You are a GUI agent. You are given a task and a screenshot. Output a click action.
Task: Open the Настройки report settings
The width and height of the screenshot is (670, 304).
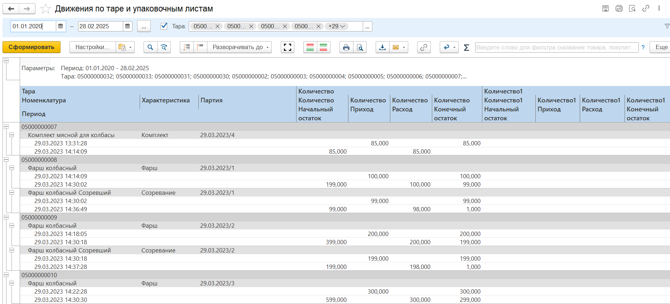pyautogui.click(x=92, y=47)
